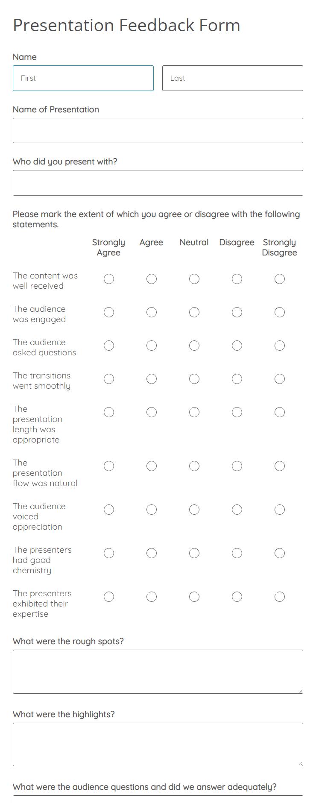Select Neutral for presenters had good chemistry
Image resolution: width=316 pixels, height=803 pixels.
pyautogui.click(x=194, y=553)
